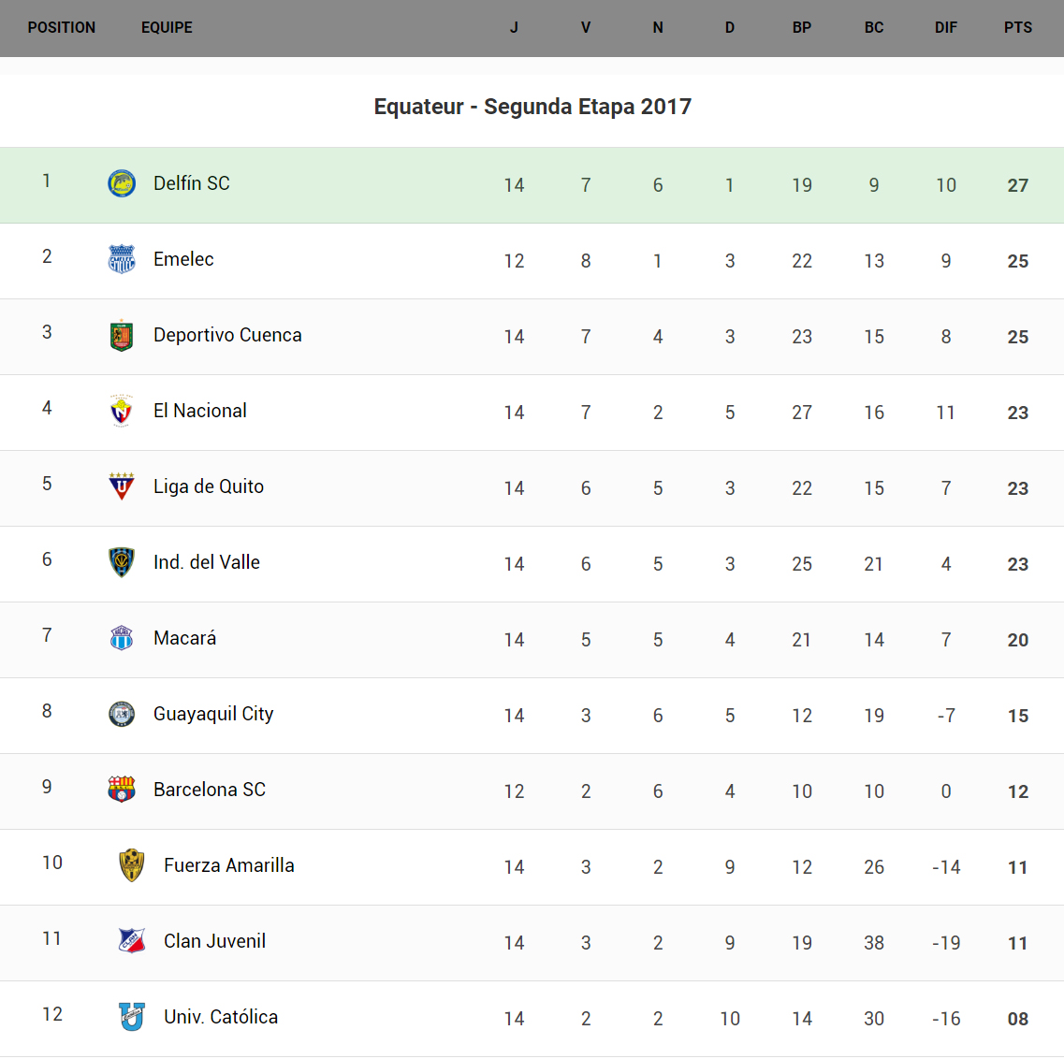Screen dimensions: 1064x1059
Task: Click the BP column header
Action: tap(802, 28)
